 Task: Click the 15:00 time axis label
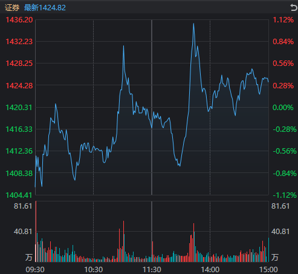coord(268,269)
